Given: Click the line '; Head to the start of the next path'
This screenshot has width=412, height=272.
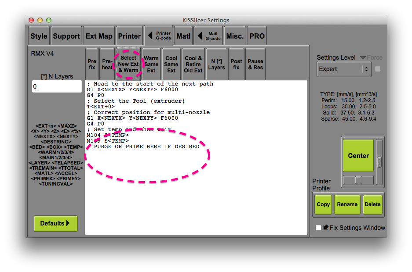Looking at the screenshot, I should (x=150, y=84).
